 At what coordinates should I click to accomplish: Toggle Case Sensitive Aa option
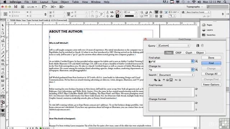click(176, 80)
